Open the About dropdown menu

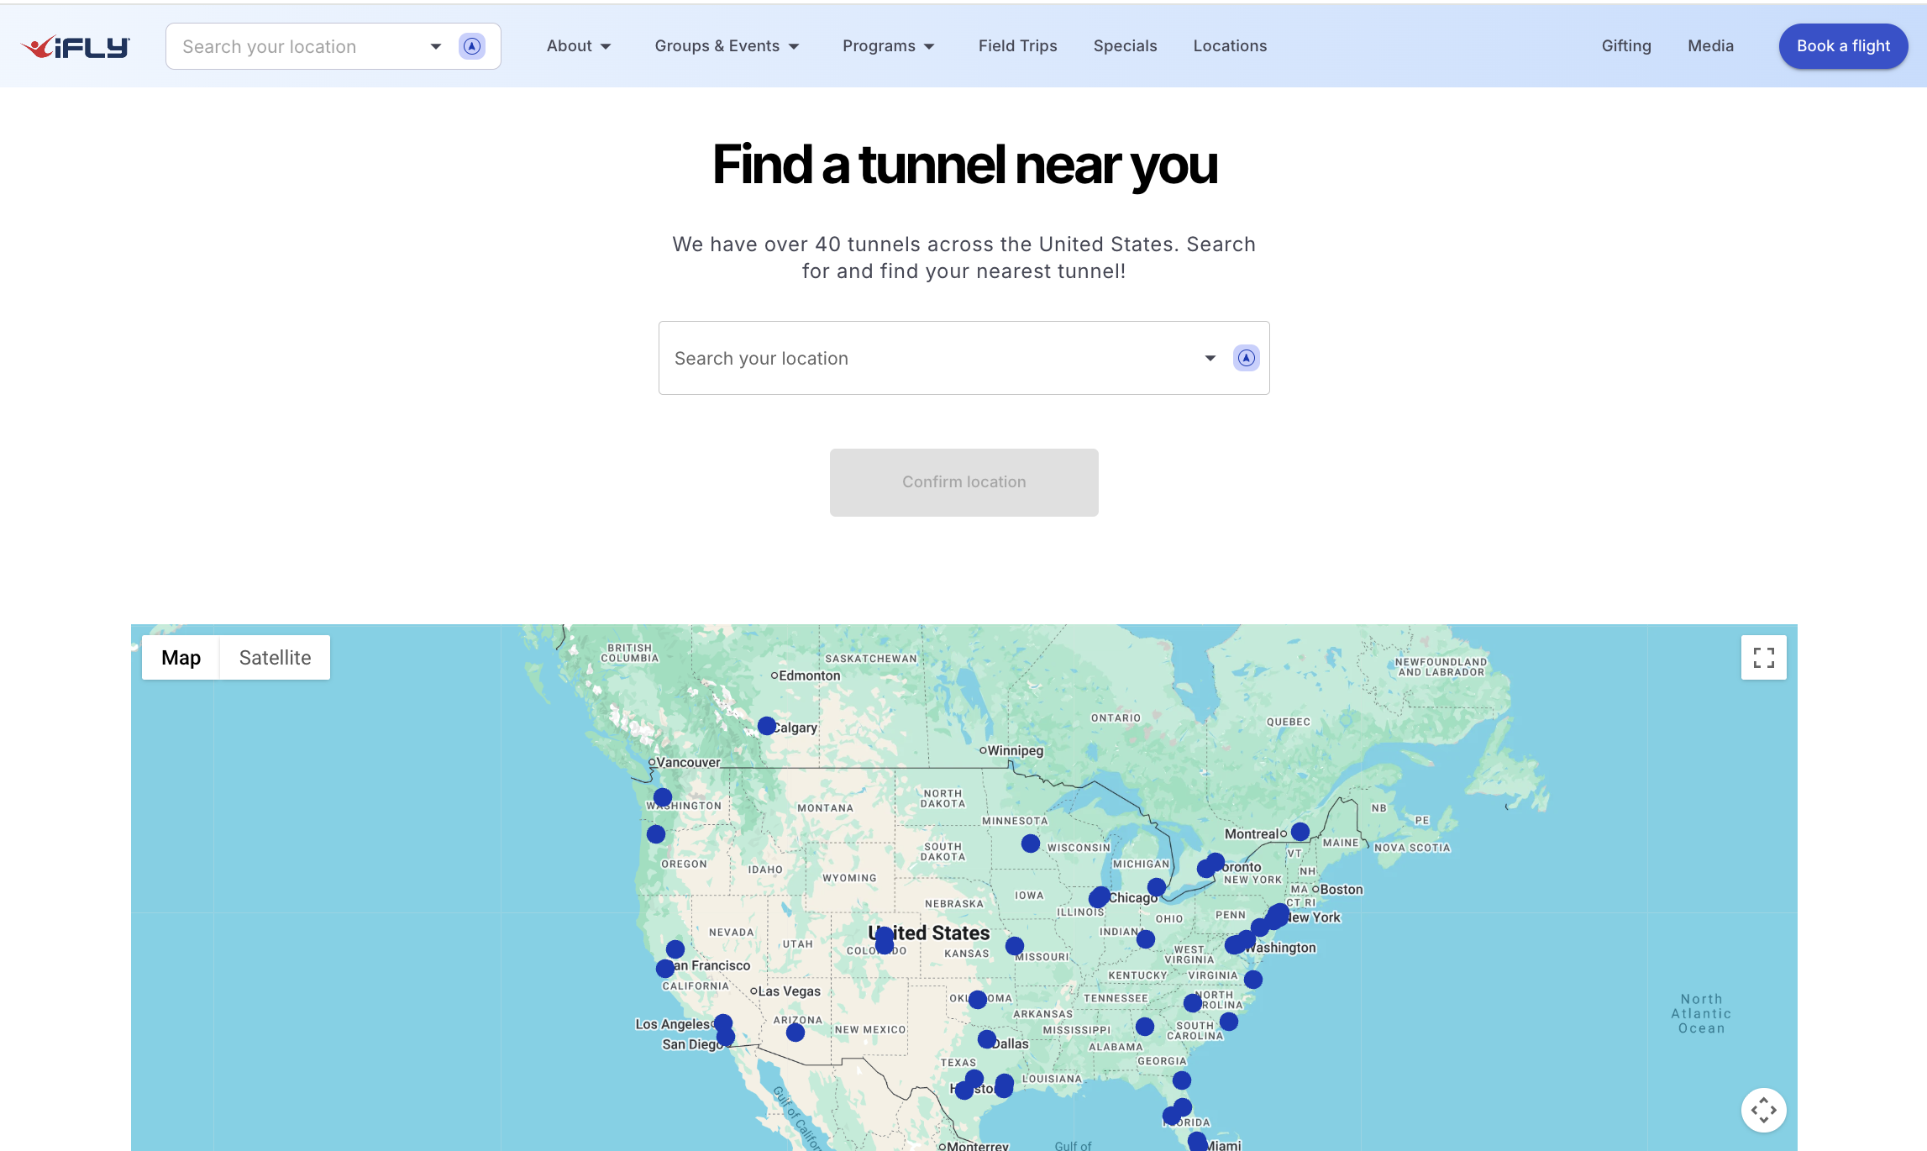pyautogui.click(x=579, y=46)
